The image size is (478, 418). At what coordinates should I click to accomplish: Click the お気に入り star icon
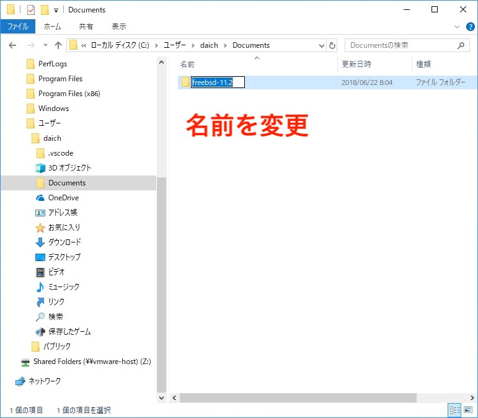click(x=40, y=228)
